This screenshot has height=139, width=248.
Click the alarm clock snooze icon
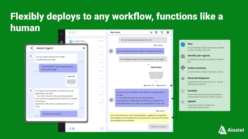(x=162, y=32)
